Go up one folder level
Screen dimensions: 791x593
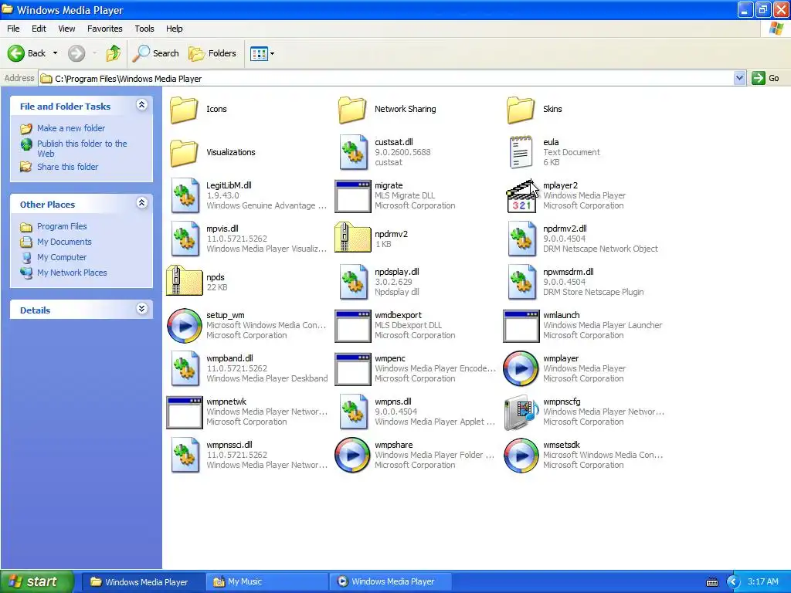[114, 53]
